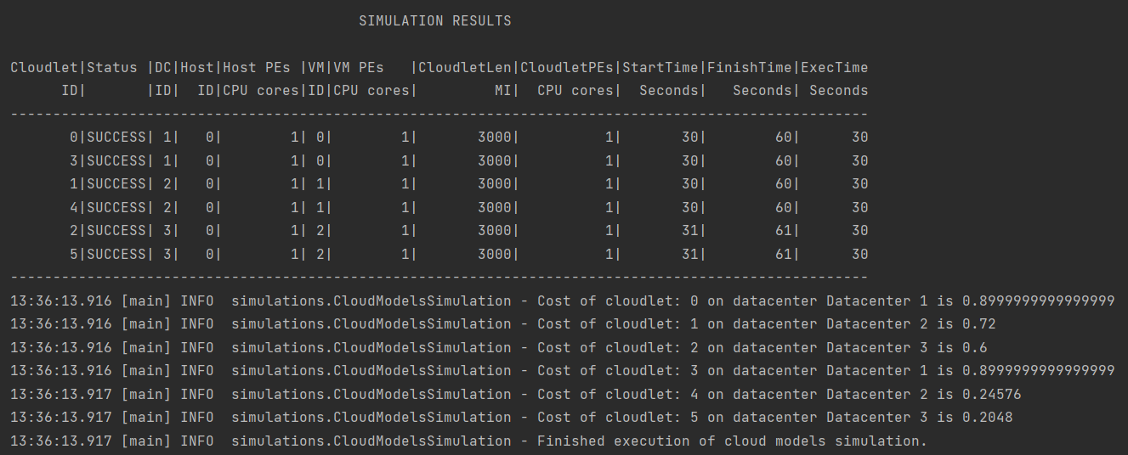
Task: Select the Cloudlet column header
Action: tap(44, 67)
